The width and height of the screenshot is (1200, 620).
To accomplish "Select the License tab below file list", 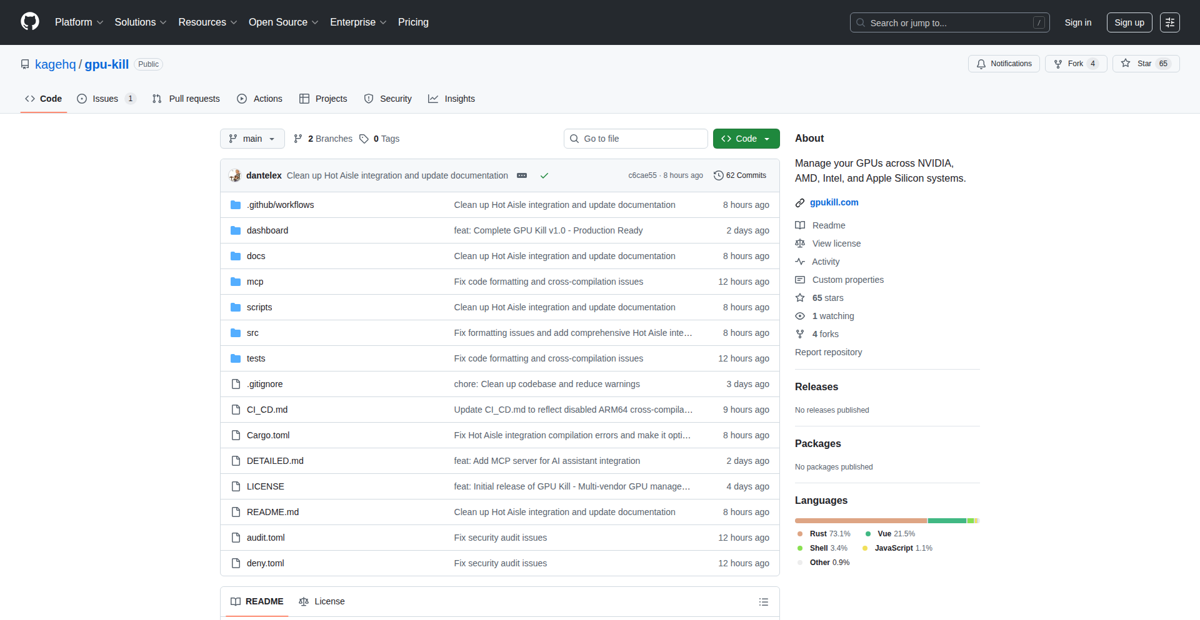I will pyautogui.click(x=322, y=601).
